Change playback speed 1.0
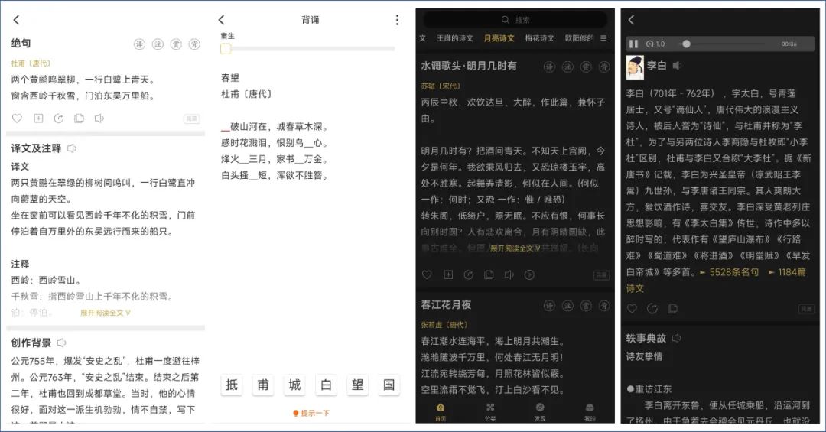826x432 pixels. 655,44
